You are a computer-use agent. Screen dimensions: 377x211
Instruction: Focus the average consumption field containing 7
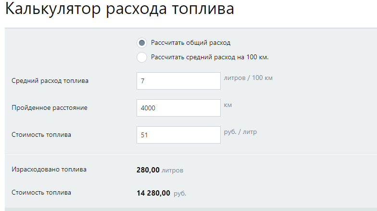click(178, 81)
